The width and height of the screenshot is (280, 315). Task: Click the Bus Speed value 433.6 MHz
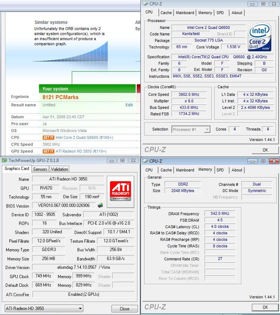[x=189, y=107]
